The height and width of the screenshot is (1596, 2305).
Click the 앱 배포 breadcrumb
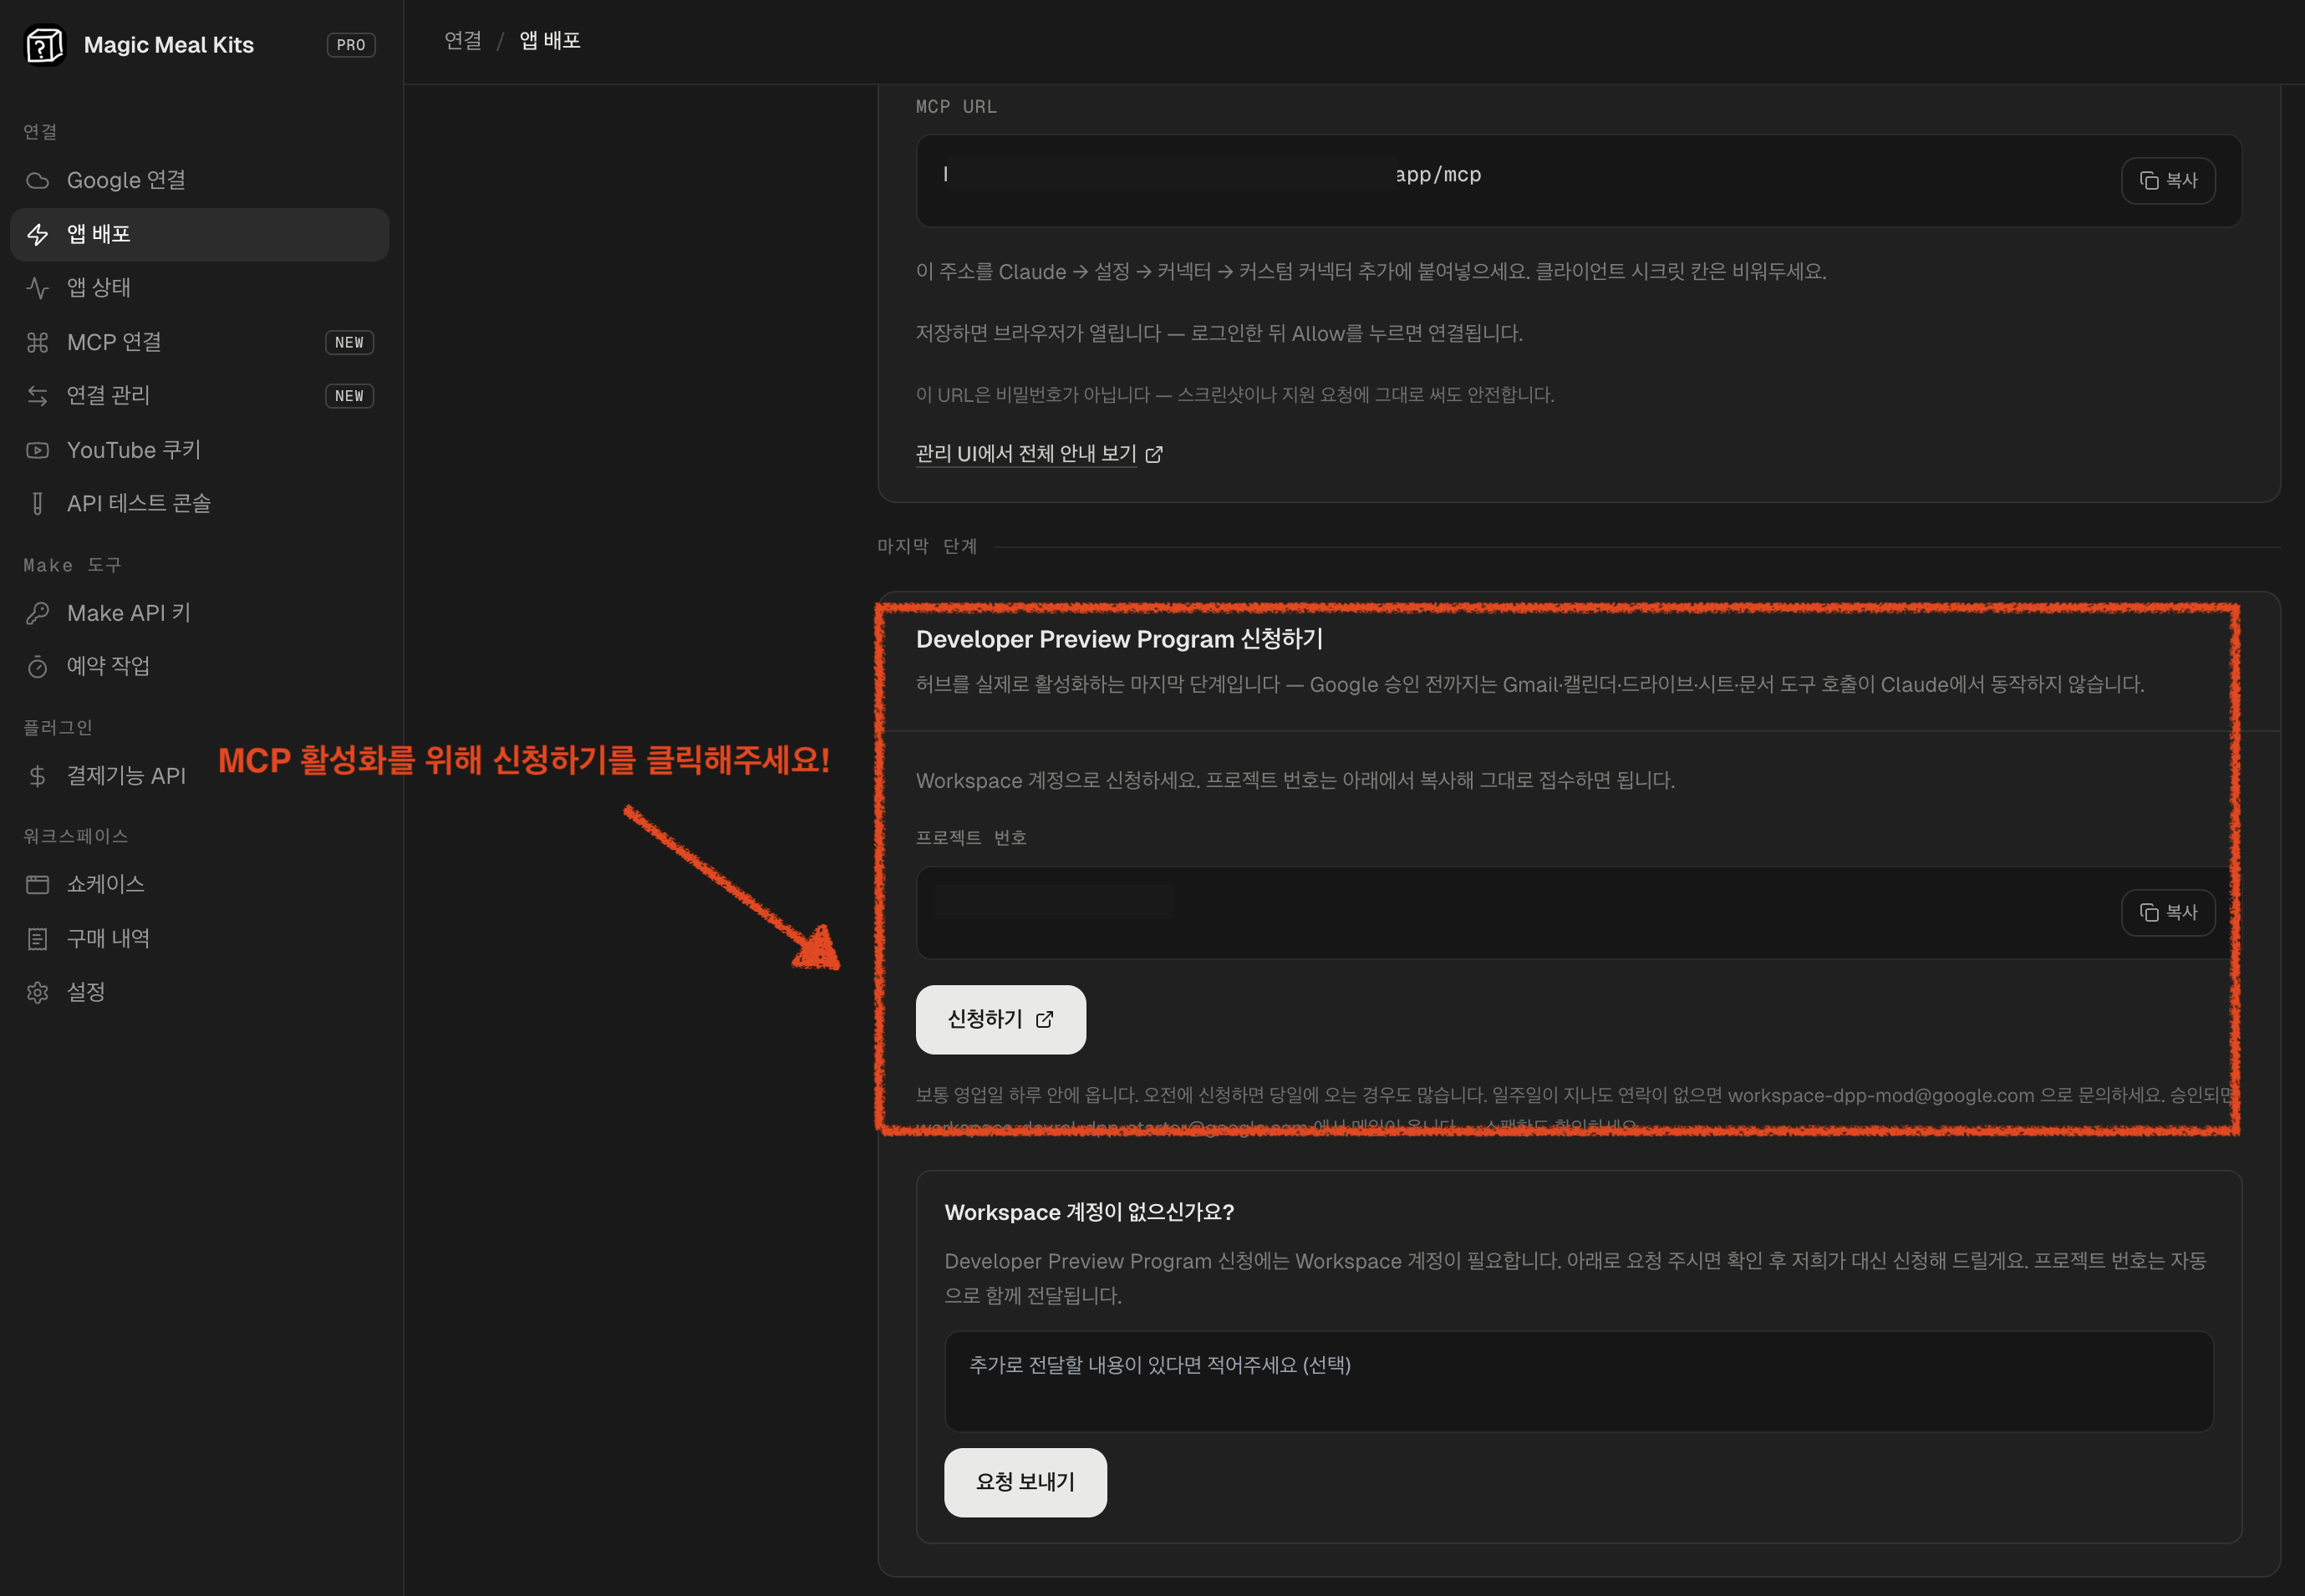tap(550, 41)
